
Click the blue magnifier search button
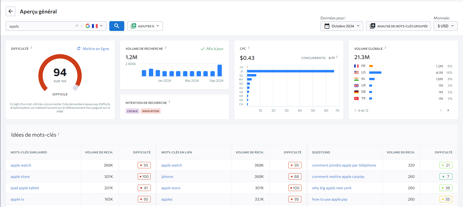coord(117,26)
